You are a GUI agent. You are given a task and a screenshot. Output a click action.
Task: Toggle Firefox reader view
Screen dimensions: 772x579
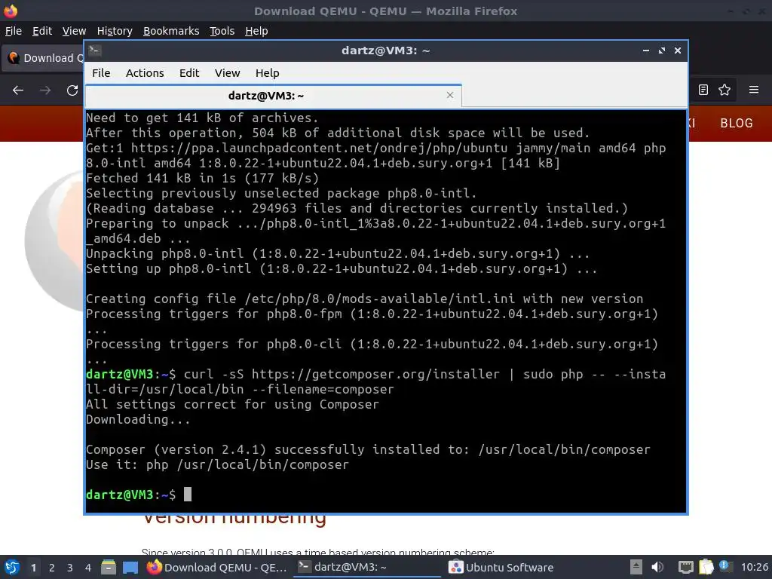[x=703, y=90]
